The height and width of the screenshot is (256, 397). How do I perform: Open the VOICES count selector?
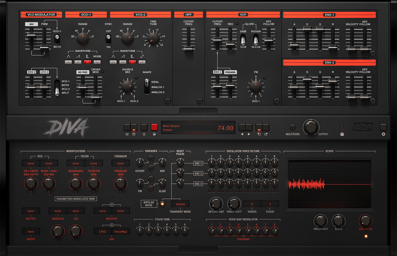pyautogui.click(x=252, y=204)
